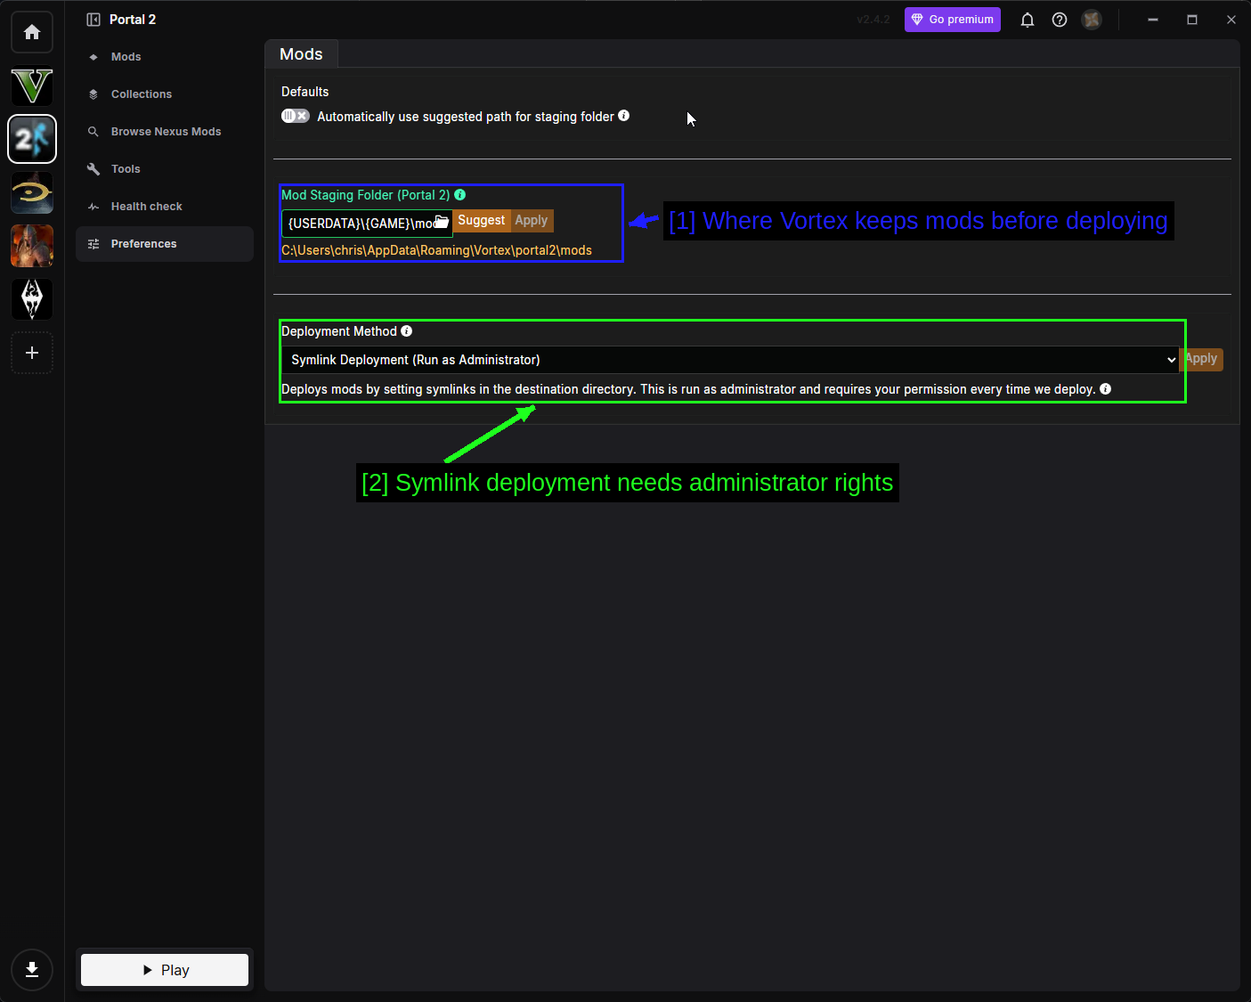Open the downloads icon at bottom left
The width and height of the screenshot is (1251, 1002).
[x=32, y=970]
